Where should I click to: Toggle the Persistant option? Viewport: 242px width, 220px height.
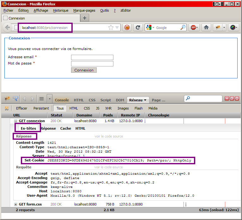(41, 108)
